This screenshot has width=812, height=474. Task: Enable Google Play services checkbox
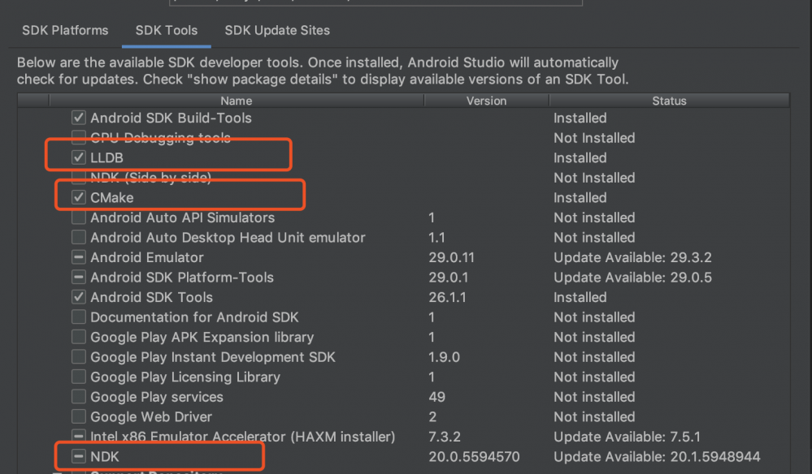tap(79, 397)
